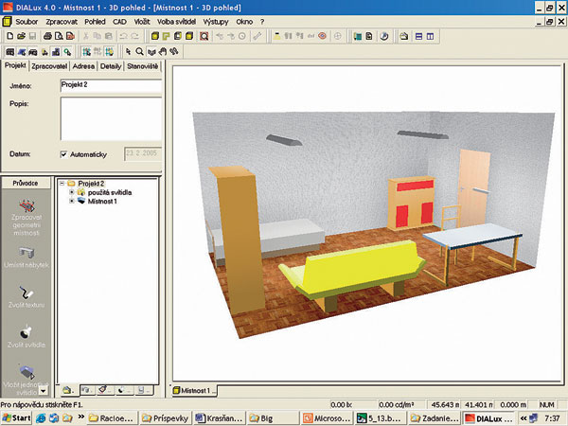Open 'Krasňan...' window from taskbar
Image resolution: width=568 pixels, height=426 pixels.
coord(222,417)
